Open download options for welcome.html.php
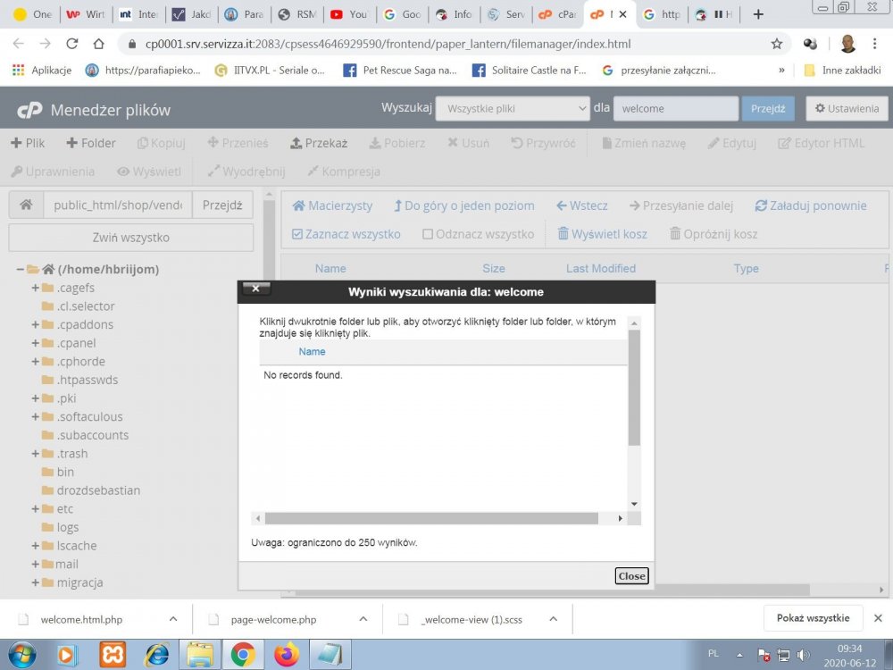Image resolution: width=893 pixels, height=670 pixels. pyautogui.click(x=173, y=619)
